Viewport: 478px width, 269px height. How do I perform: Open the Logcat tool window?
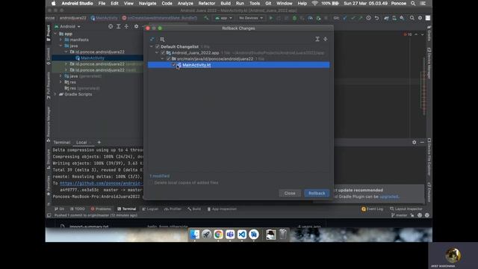[150, 209]
